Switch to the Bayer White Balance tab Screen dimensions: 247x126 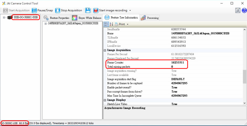click(87, 18)
